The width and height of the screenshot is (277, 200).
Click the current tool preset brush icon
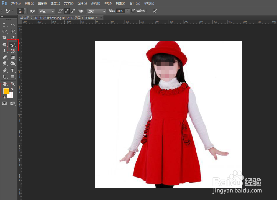(x=8, y=11)
